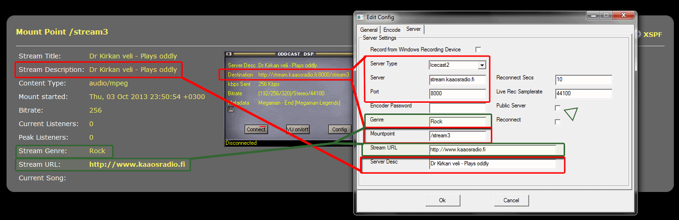Open Config from the Oddcast DSP panel

pyautogui.click(x=339, y=129)
